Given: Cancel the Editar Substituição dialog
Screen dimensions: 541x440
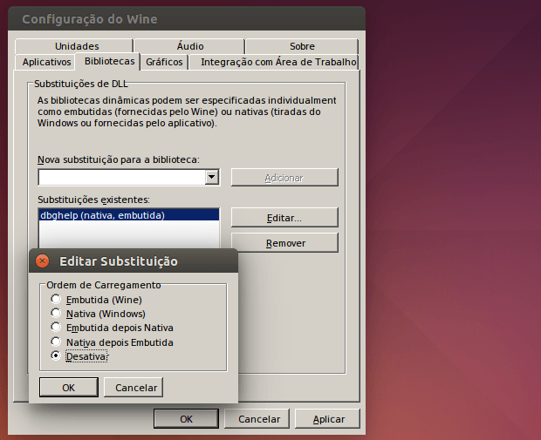Looking at the screenshot, I should [x=134, y=387].
